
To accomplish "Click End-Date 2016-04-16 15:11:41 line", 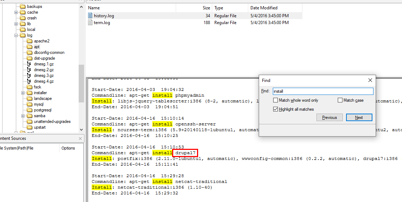I will pyautogui.click(x=135, y=165).
